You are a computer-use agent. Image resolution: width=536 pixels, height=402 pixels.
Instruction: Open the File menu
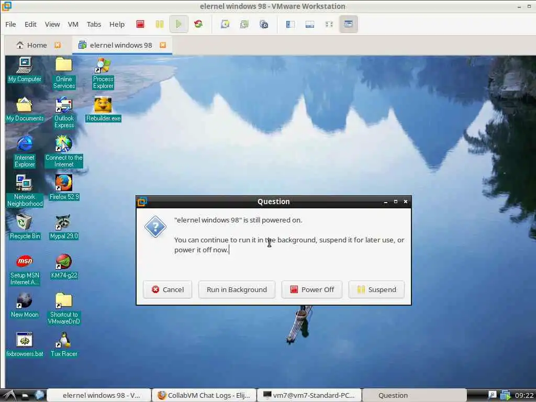point(10,24)
